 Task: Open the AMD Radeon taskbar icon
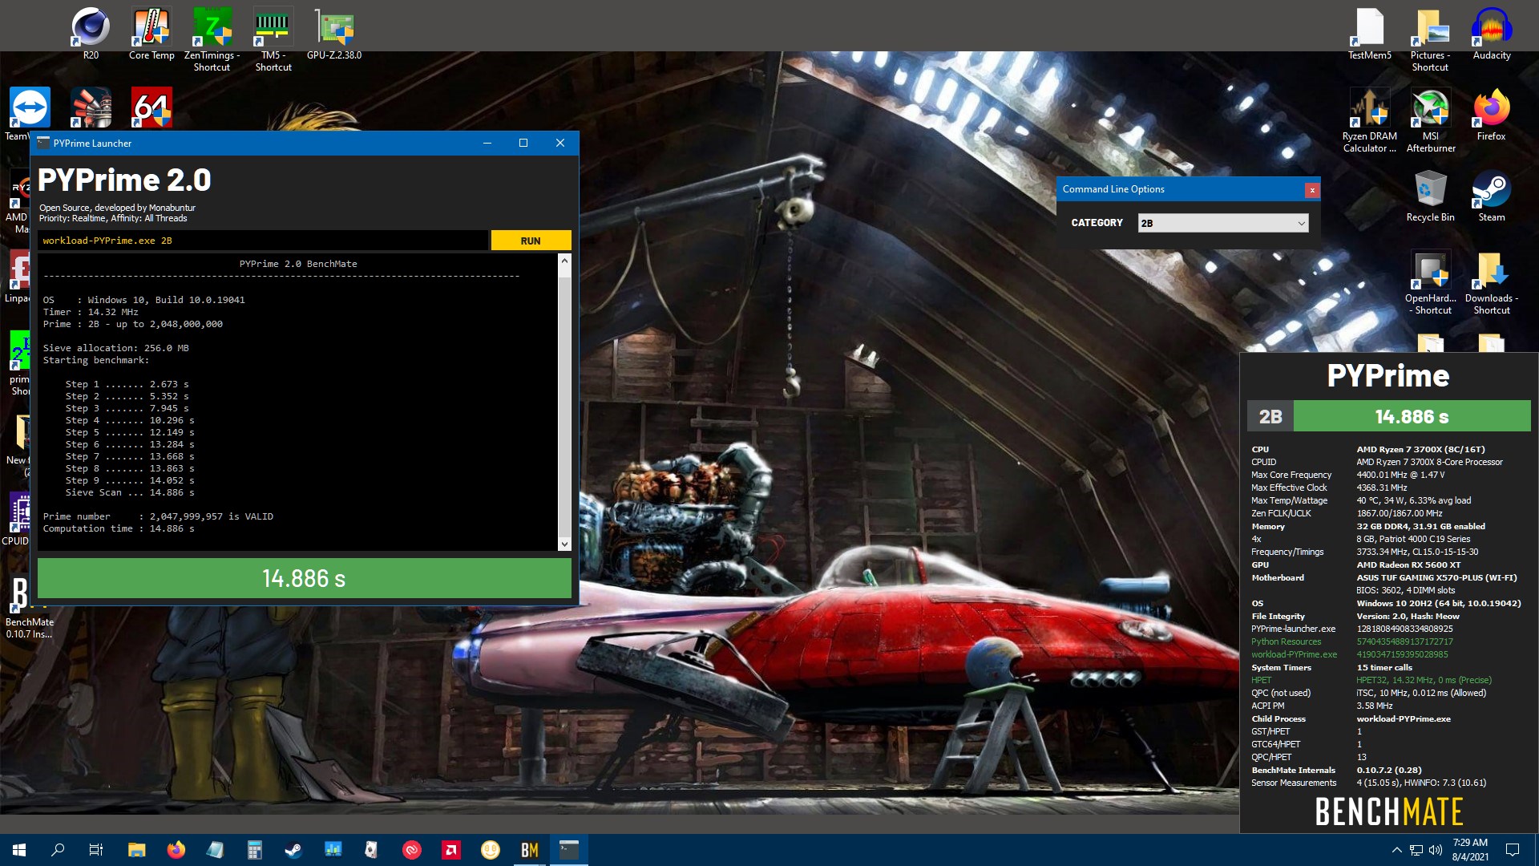(x=451, y=850)
